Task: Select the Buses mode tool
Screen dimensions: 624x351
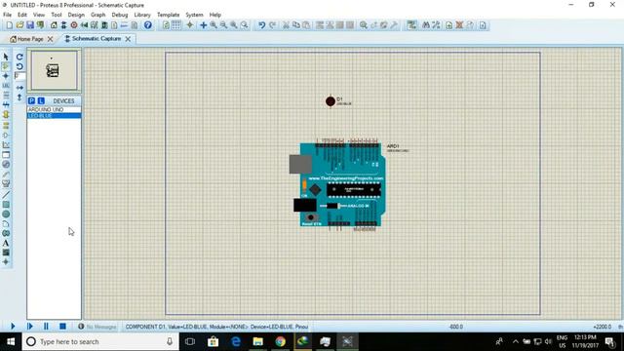Action: pos(6,104)
